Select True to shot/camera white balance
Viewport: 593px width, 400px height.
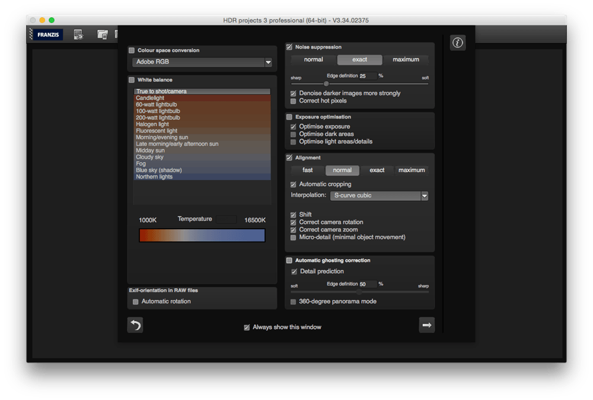click(202, 91)
